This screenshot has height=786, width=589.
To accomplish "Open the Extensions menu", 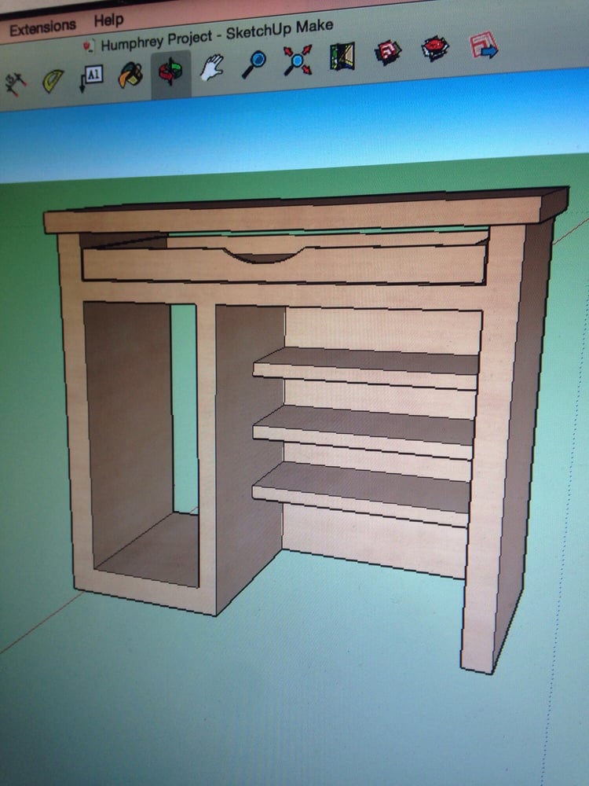I will click(42, 27).
